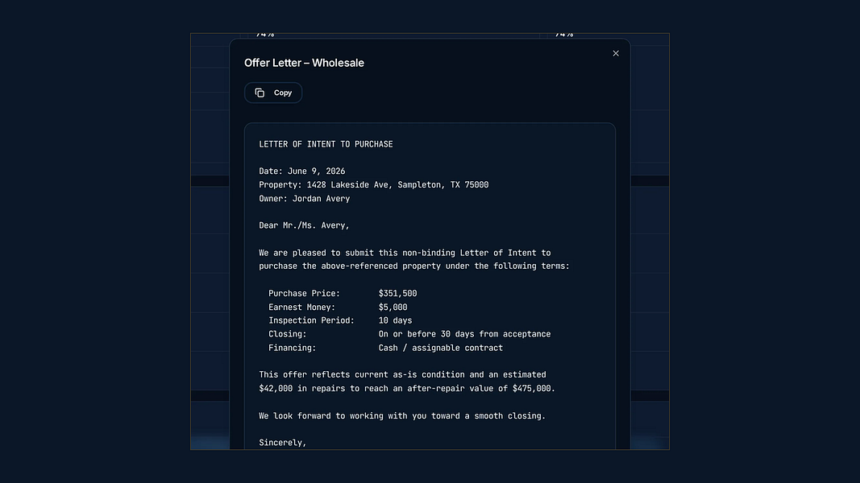Click the "Financing:" label
The image size is (860, 483).
pos(293,348)
